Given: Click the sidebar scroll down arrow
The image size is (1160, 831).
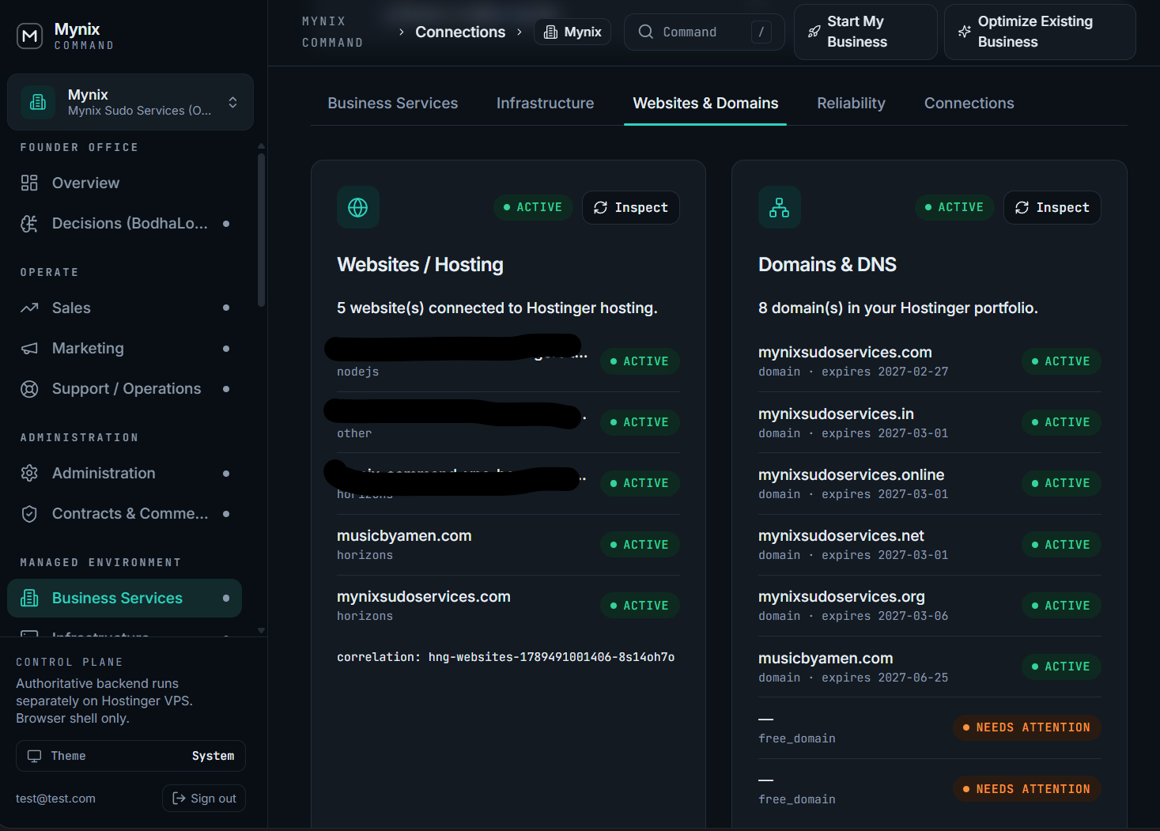Looking at the screenshot, I should pyautogui.click(x=261, y=630).
